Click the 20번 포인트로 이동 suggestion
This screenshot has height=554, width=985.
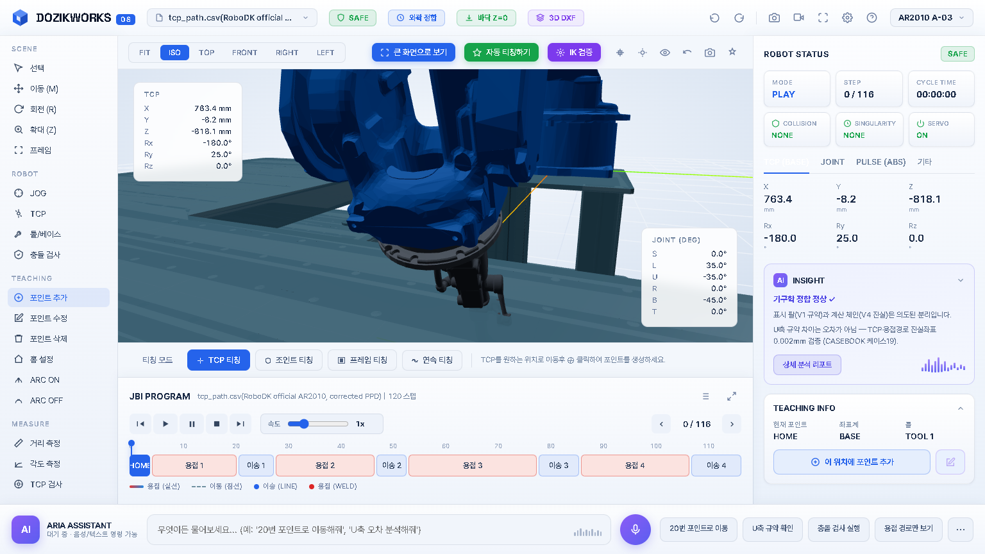coord(698,529)
